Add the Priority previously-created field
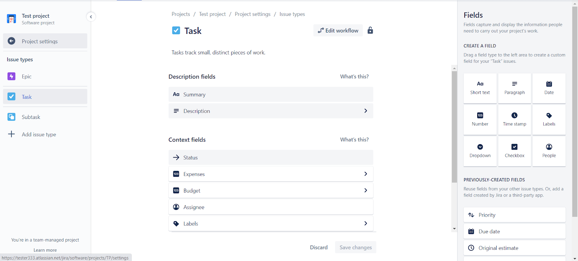578x261 pixels. point(514,215)
